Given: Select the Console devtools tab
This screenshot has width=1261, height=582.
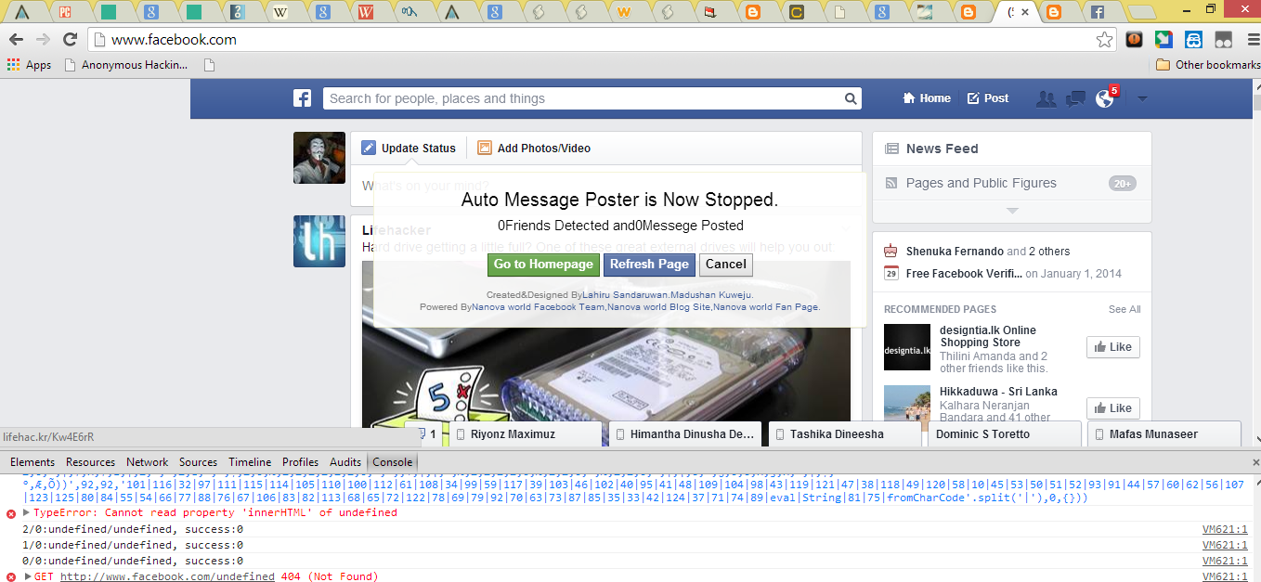Looking at the screenshot, I should click(x=392, y=461).
